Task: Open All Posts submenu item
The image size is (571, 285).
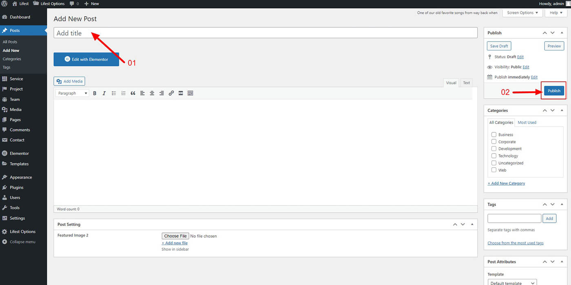Action: 10,42
